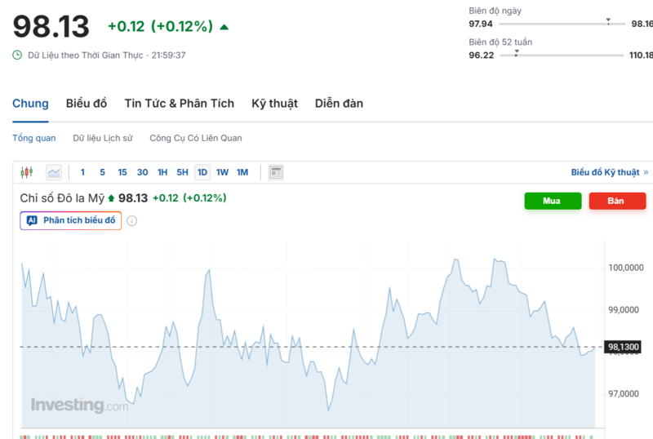This screenshot has width=653, height=439.
Task: Select the 1H timeframe option
Action: pyautogui.click(x=162, y=172)
